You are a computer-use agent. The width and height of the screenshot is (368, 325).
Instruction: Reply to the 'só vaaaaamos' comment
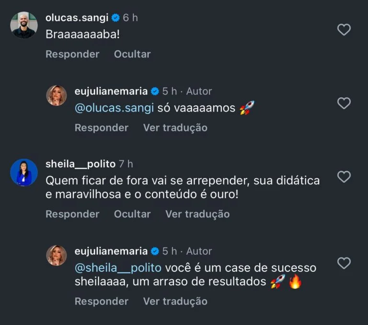point(102,128)
